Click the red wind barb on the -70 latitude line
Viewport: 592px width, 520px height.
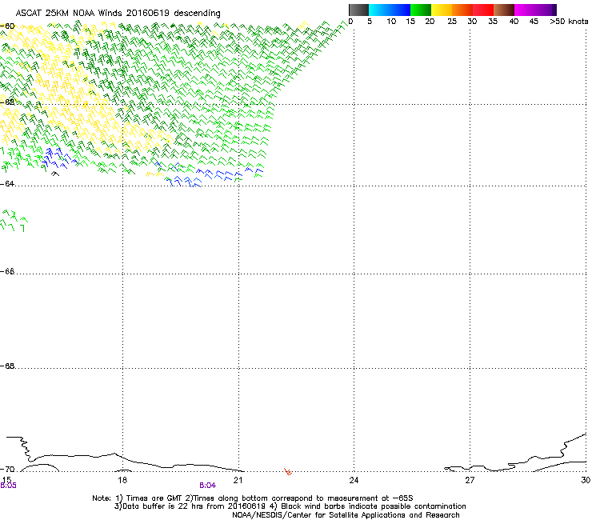click(288, 471)
